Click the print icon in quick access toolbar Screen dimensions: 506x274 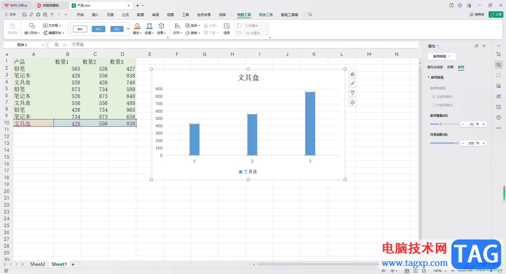tap(38, 15)
